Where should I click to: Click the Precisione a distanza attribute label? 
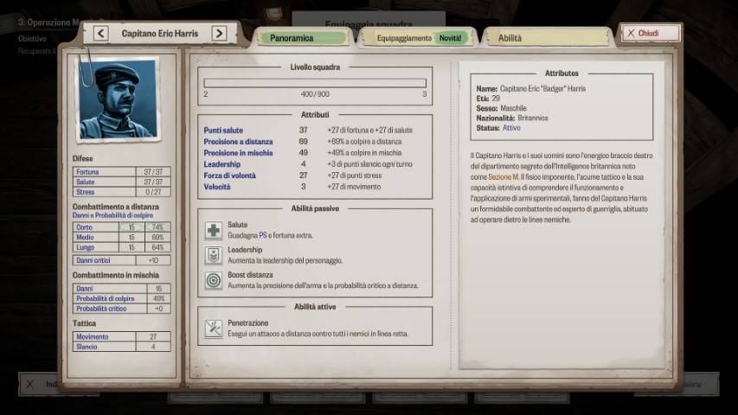point(238,141)
